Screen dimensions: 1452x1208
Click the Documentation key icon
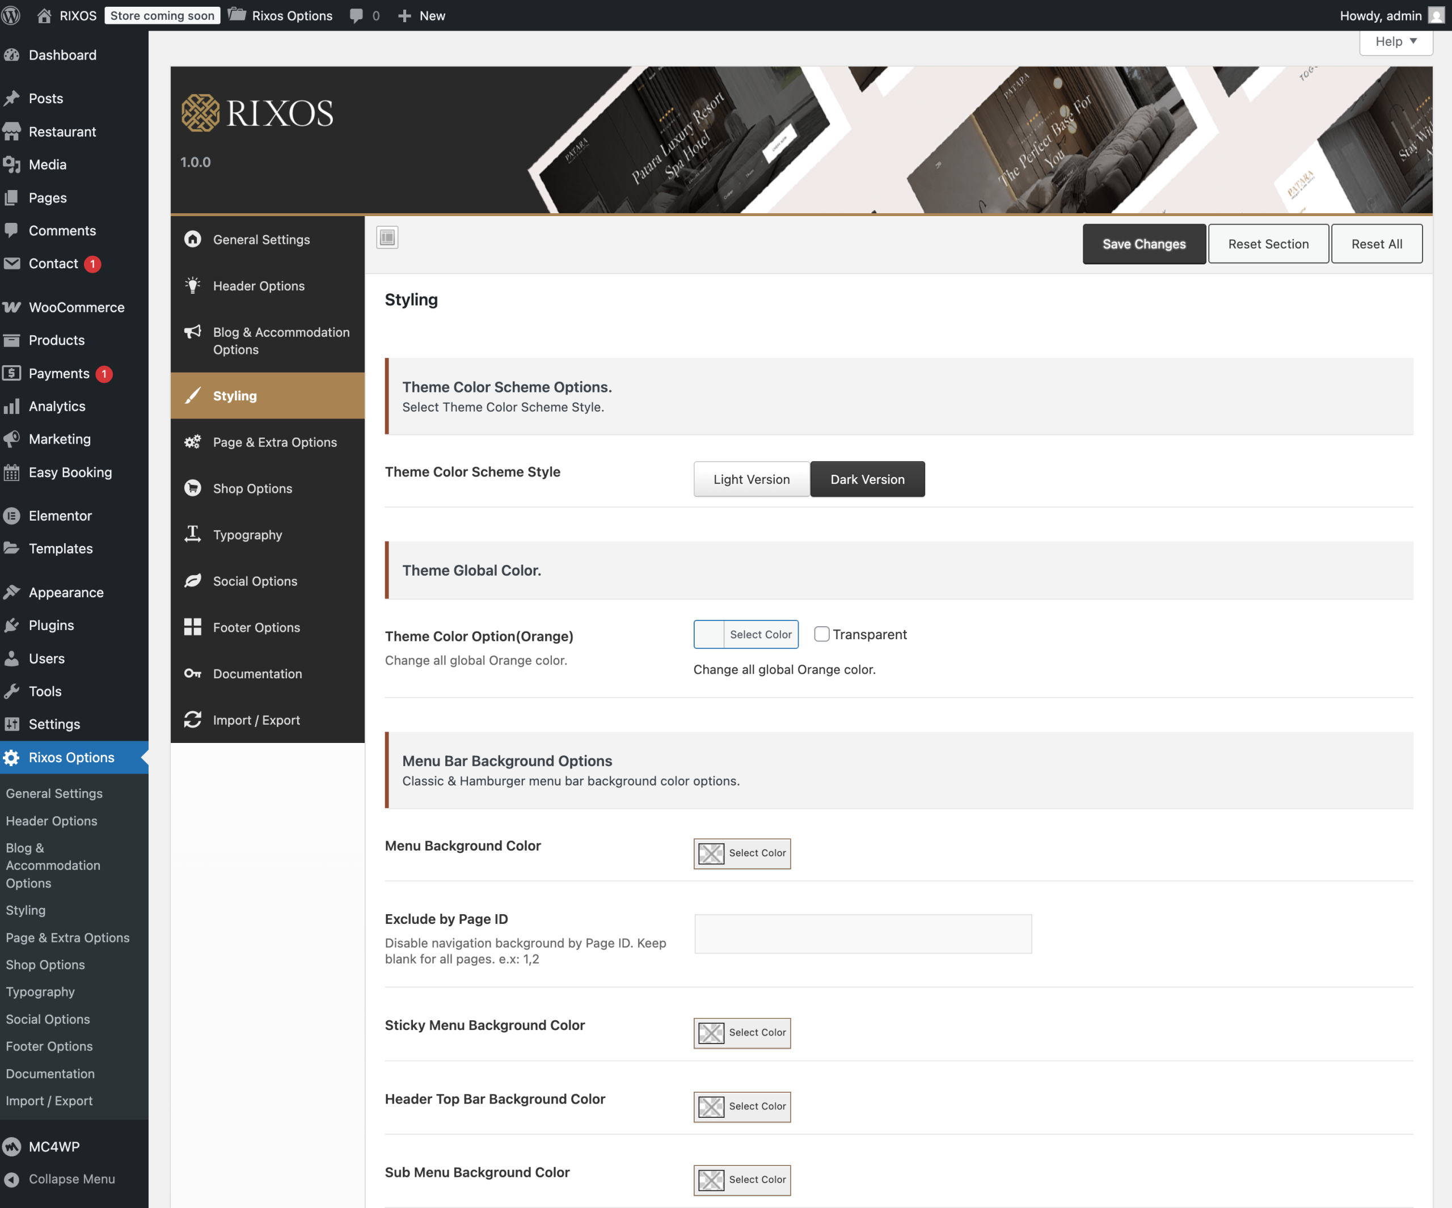(x=193, y=674)
